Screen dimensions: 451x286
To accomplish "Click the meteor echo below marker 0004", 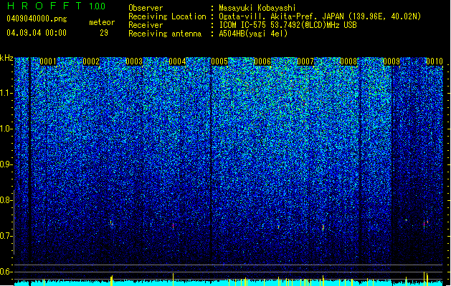I will 173,226.
